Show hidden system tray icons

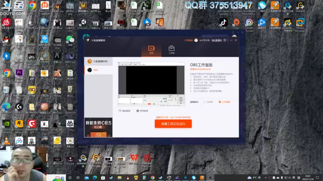click(x=266, y=178)
